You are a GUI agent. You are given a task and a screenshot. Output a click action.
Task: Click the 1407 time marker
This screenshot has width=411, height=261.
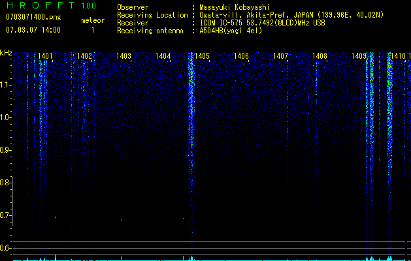[x=280, y=56]
